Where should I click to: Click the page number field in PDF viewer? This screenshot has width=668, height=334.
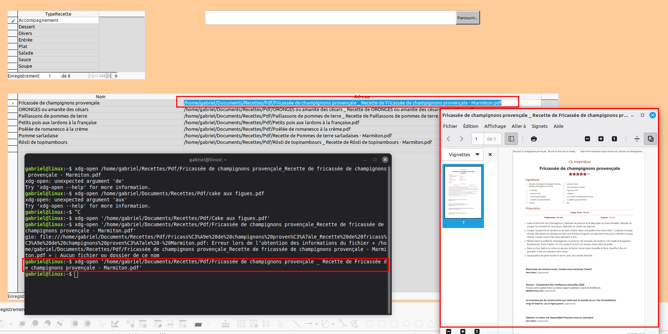click(477, 139)
